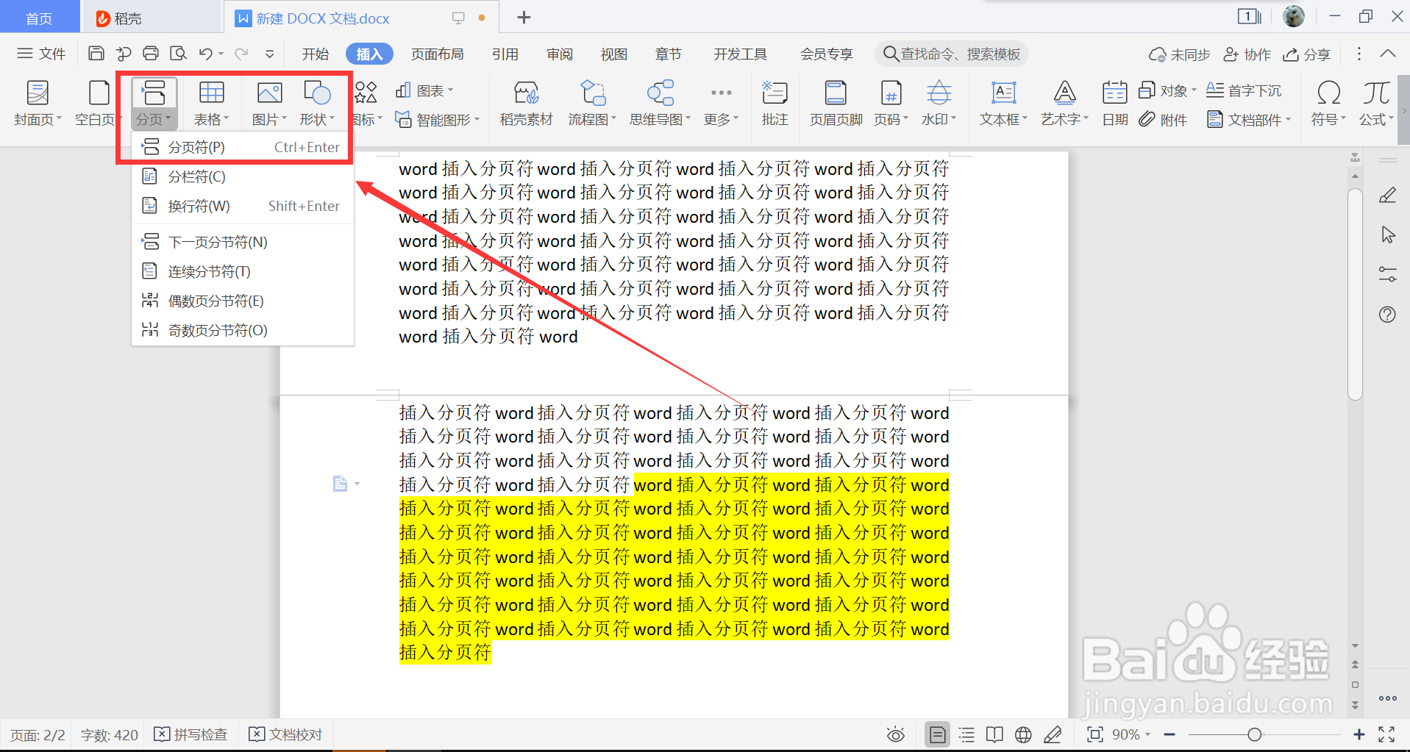The width and height of the screenshot is (1410, 752).
Task: Click the zoom slider handle
Action: pos(1255,734)
